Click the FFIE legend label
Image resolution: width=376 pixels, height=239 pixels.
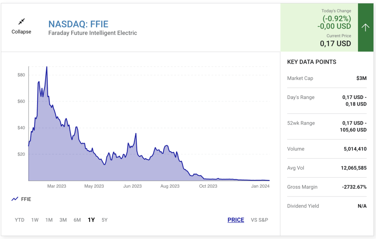coord(26,199)
